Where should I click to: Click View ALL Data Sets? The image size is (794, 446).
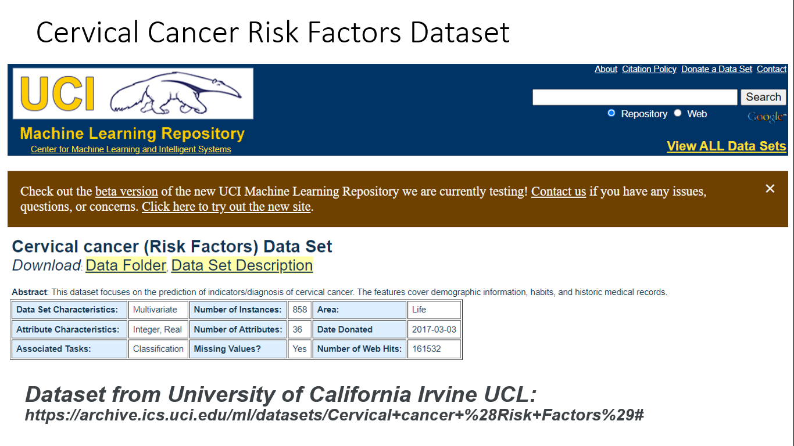tap(726, 146)
